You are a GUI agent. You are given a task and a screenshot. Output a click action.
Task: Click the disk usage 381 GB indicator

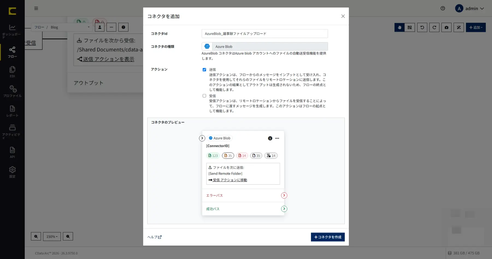(x=464, y=253)
